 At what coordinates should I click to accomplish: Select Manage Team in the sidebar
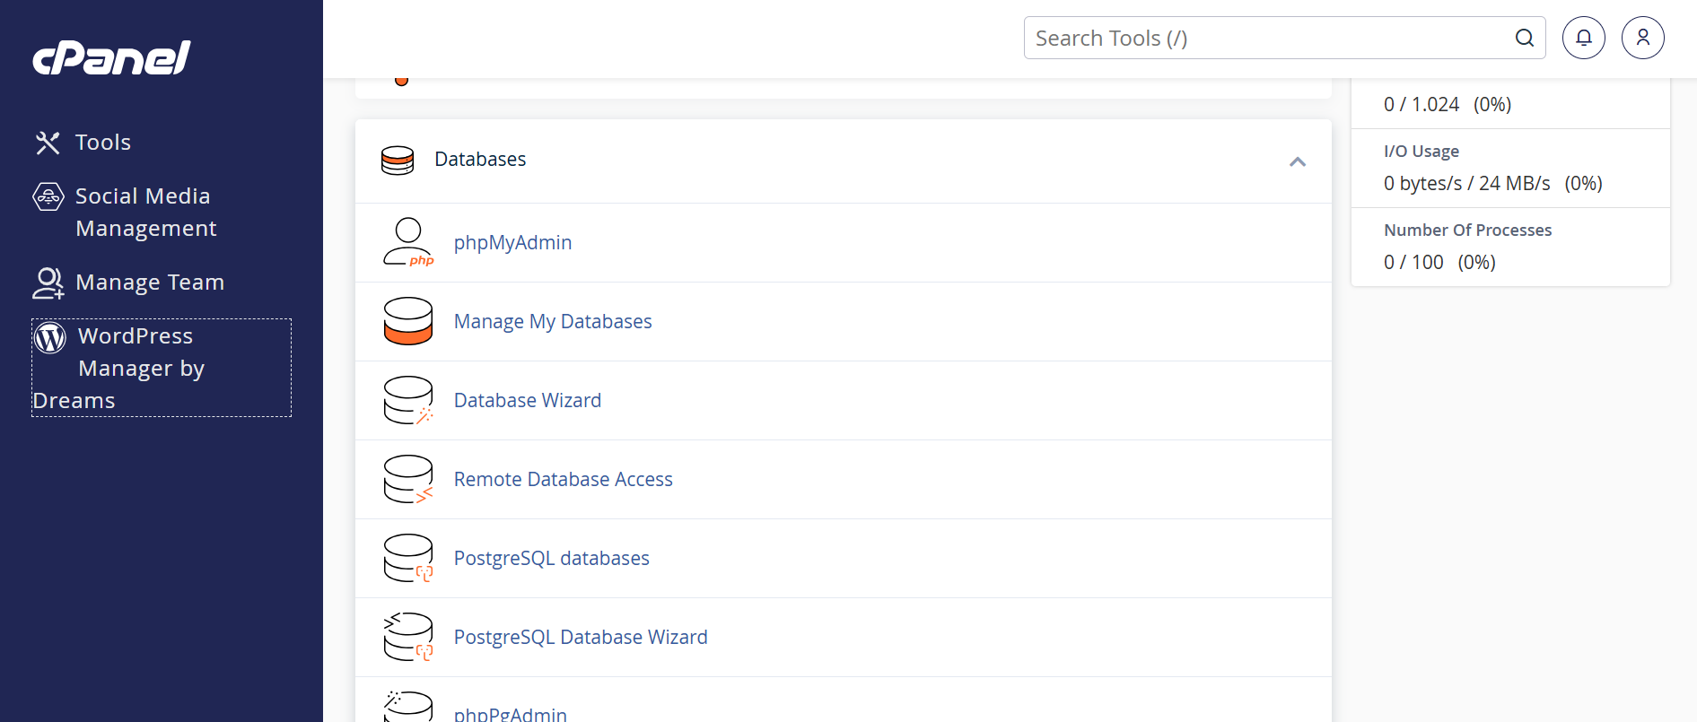tap(149, 283)
